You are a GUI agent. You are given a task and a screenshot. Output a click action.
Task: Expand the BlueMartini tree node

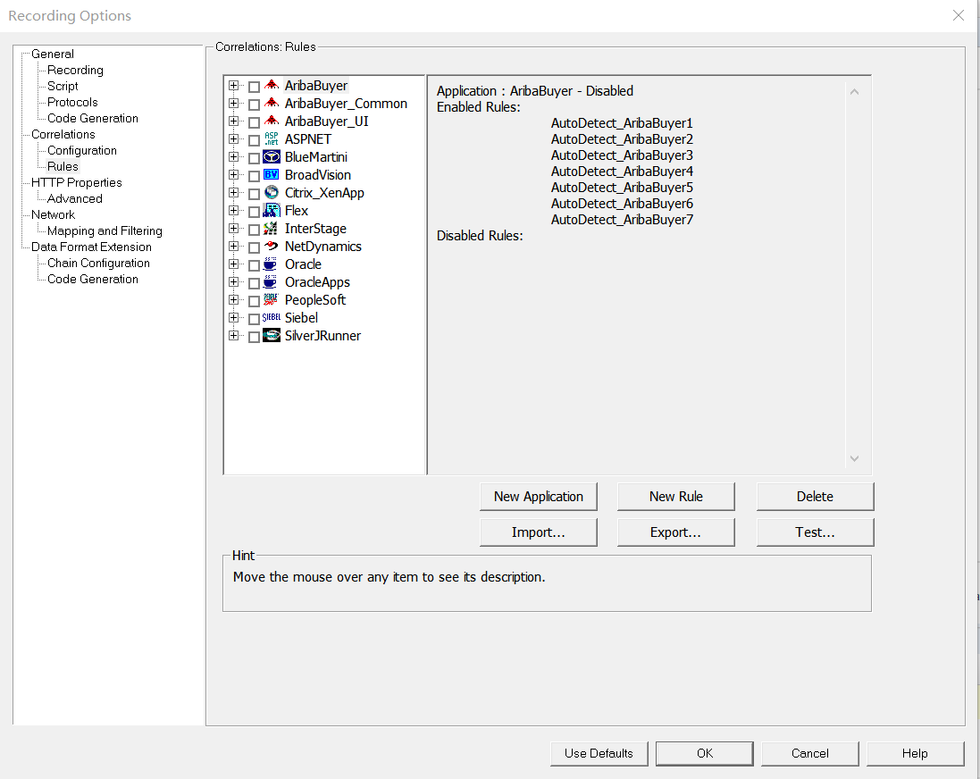pyautogui.click(x=234, y=156)
